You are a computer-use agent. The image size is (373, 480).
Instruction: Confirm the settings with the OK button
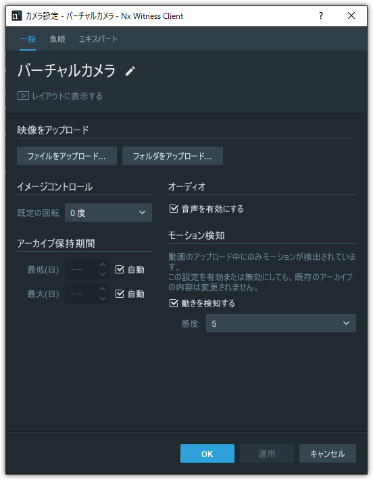(x=207, y=454)
